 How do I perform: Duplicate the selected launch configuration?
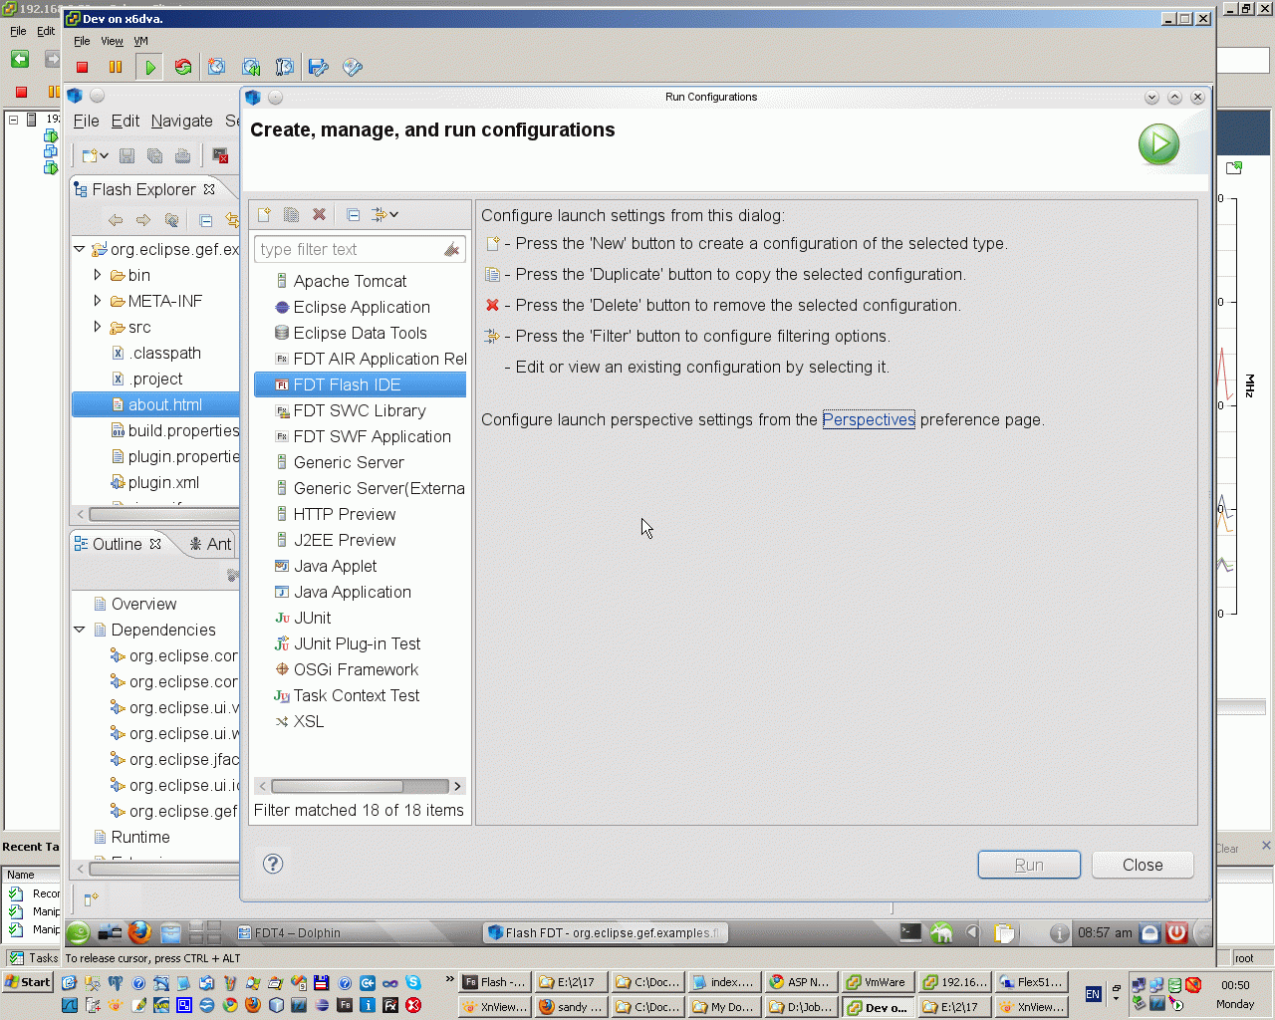(x=291, y=214)
